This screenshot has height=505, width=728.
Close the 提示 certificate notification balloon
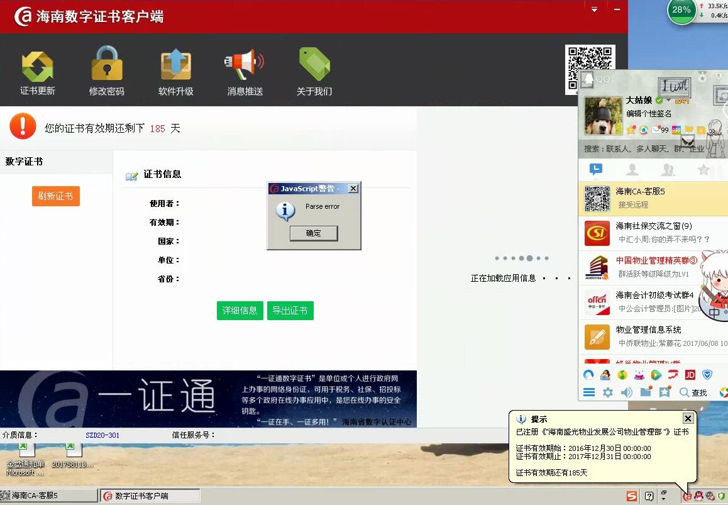pyautogui.click(x=688, y=419)
